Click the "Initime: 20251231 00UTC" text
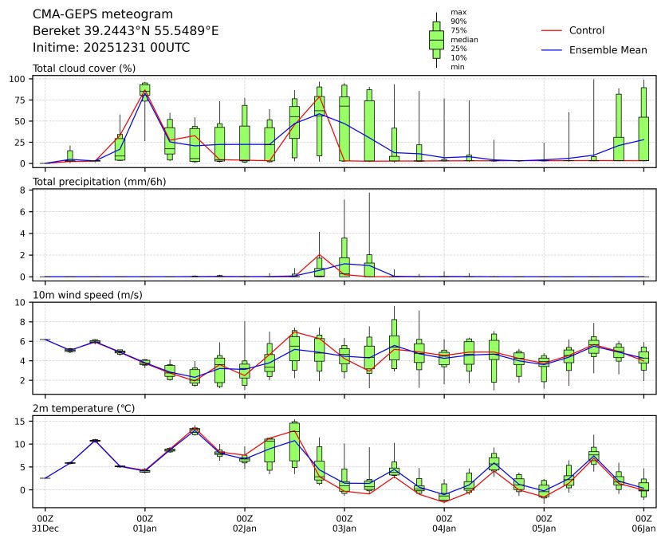The height and width of the screenshot is (542, 665). (111, 48)
